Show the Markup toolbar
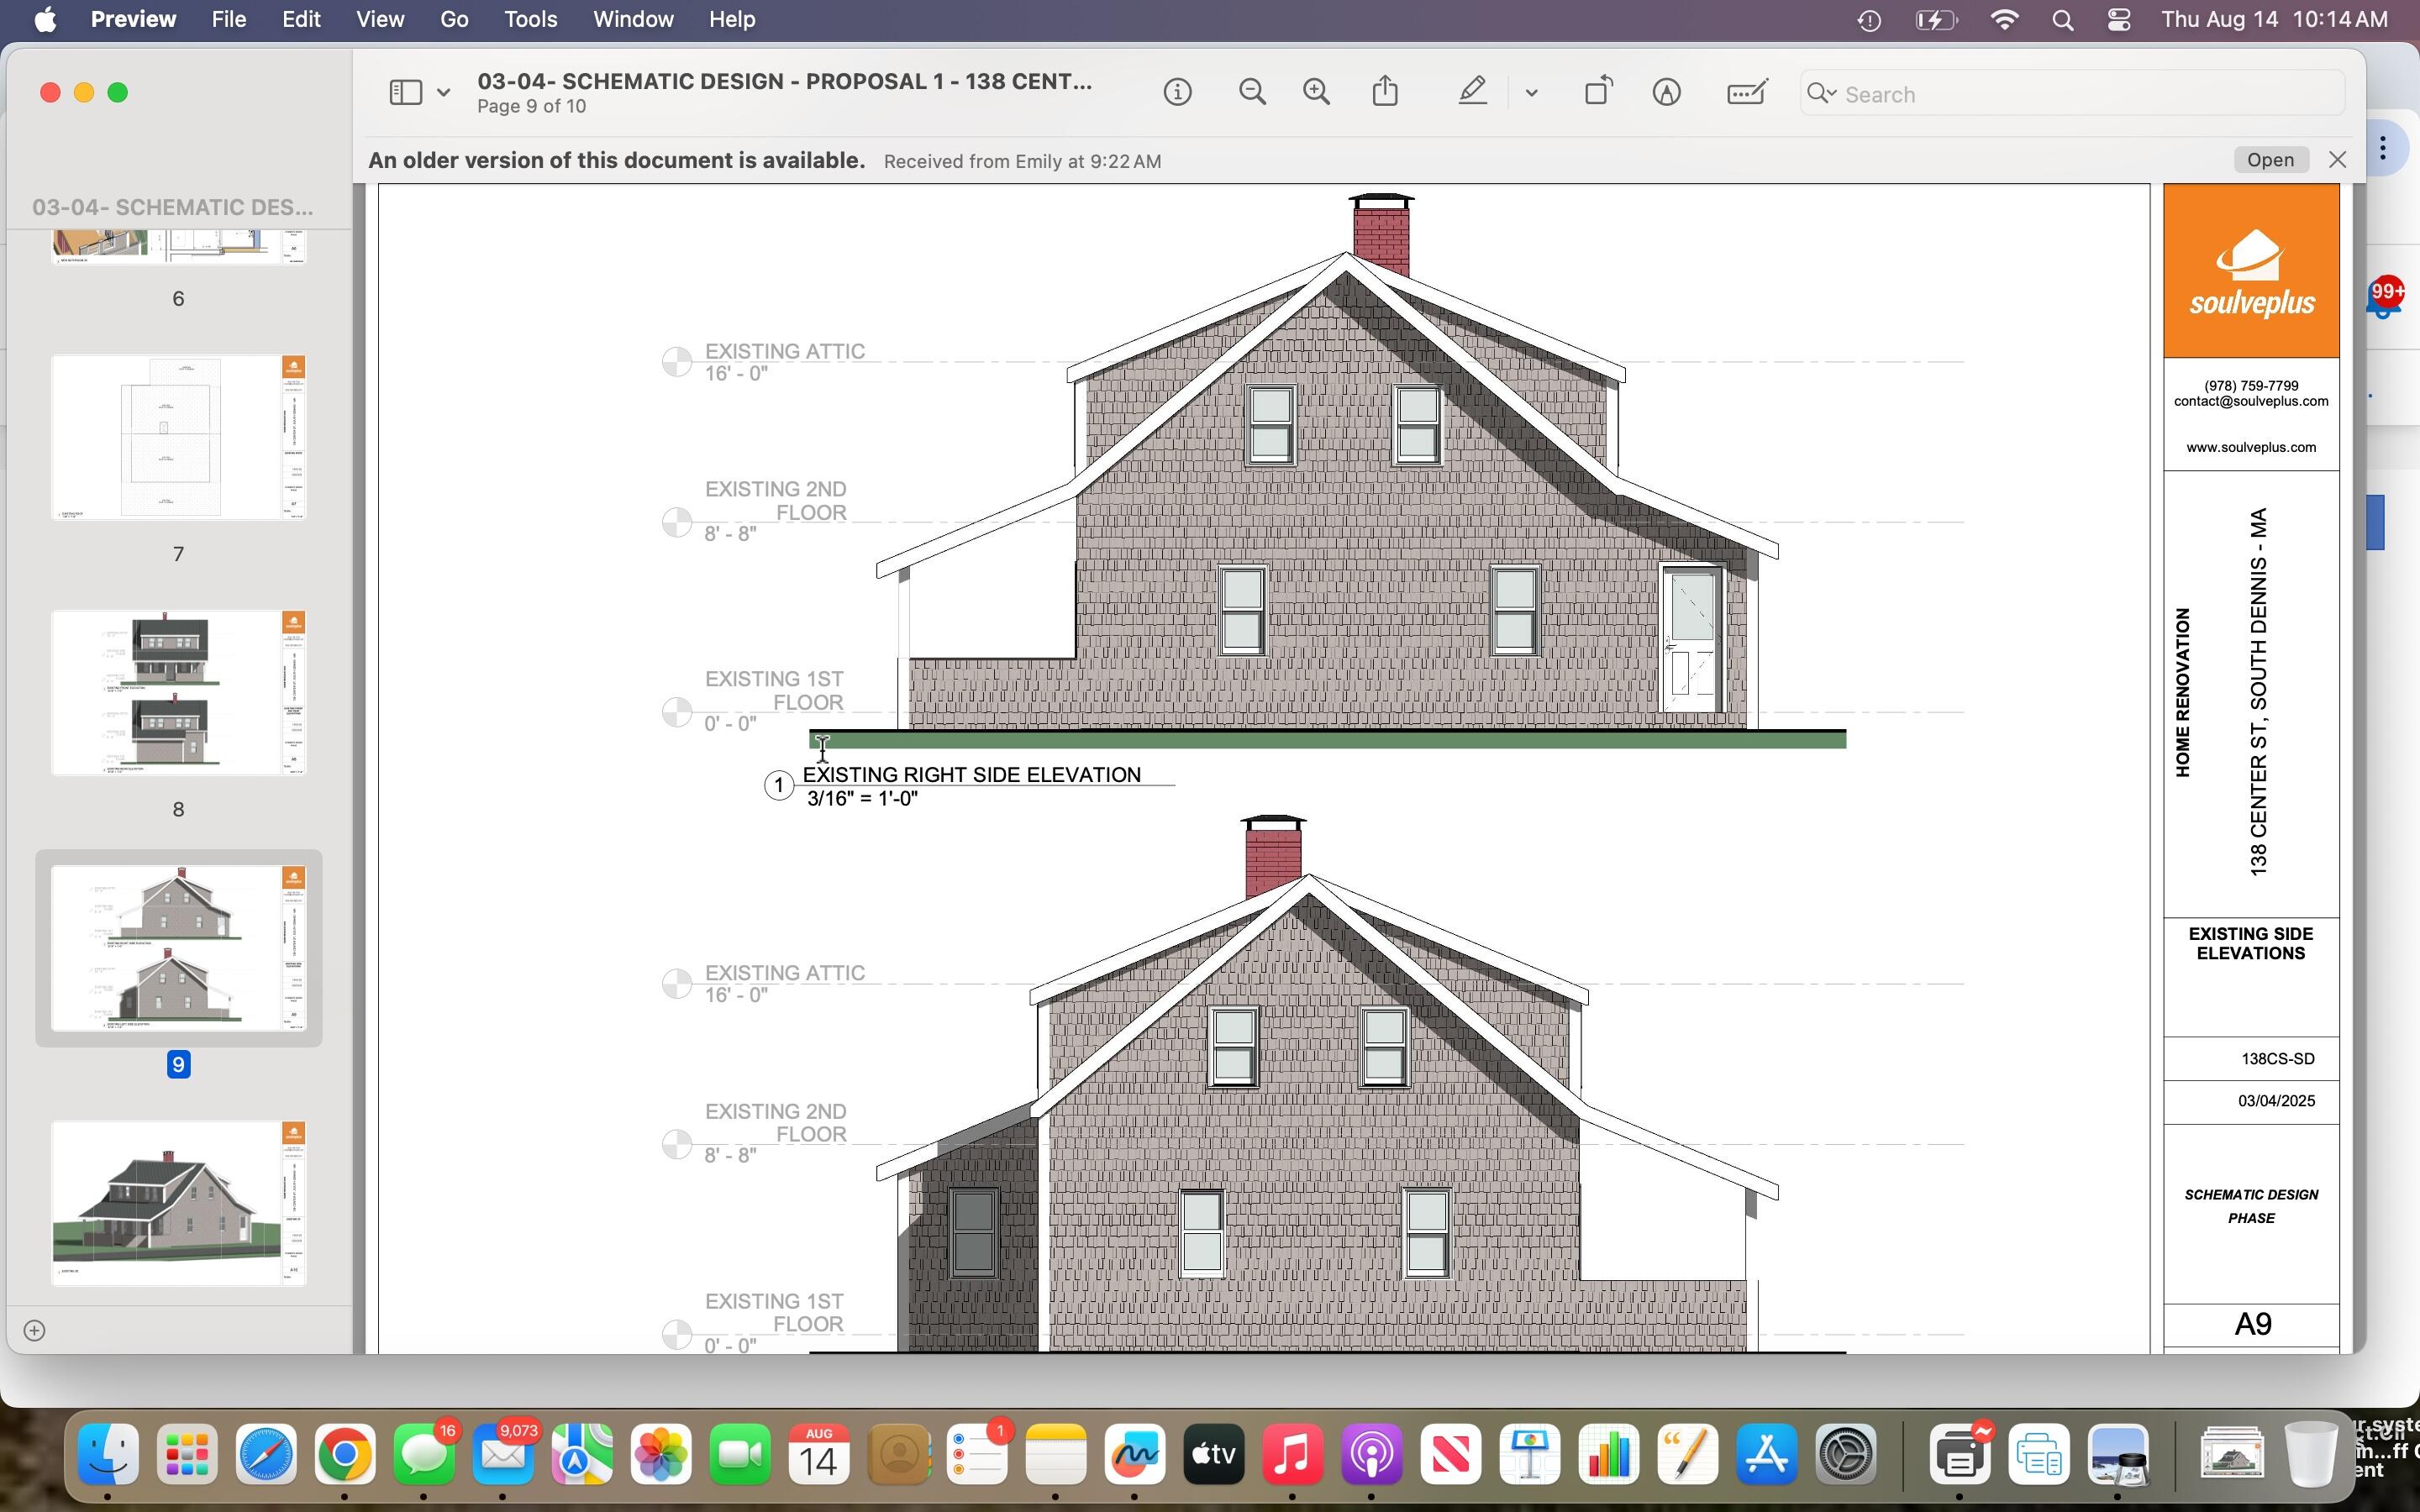2420x1512 pixels. point(1666,93)
